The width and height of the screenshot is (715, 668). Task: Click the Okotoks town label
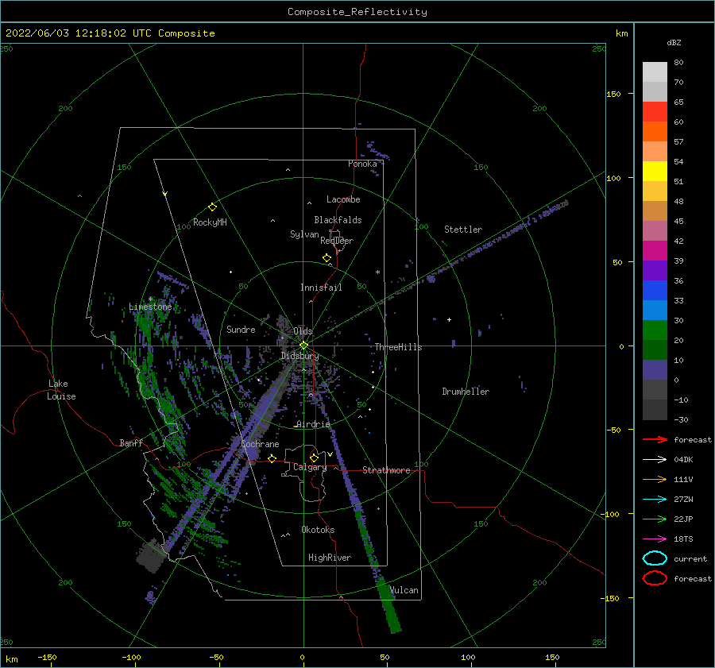[x=318, y=530]
